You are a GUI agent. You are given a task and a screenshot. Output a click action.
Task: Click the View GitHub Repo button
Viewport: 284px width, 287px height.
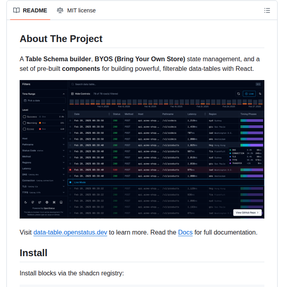pos(247,213)
